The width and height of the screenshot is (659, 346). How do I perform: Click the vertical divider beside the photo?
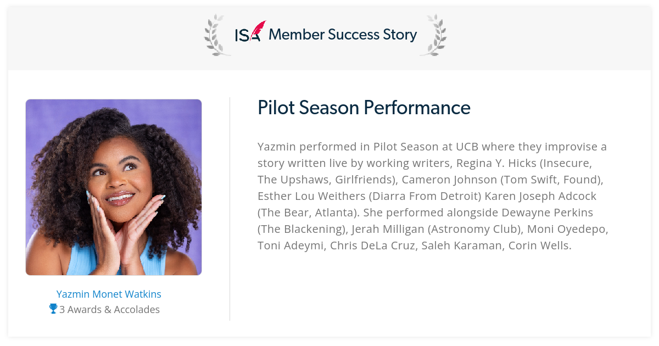230,209
